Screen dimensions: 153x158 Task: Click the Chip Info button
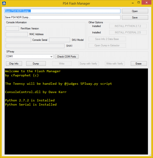pyautogui.click(x=14, y=63)
